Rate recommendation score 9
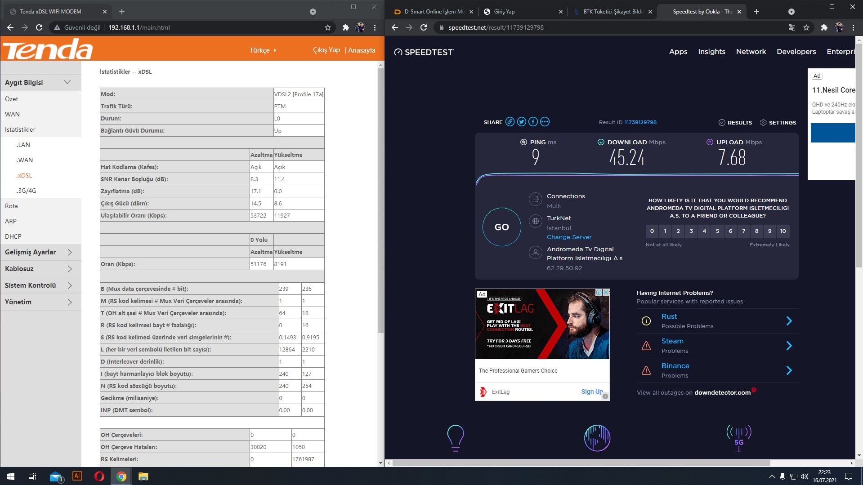This screenshot has width=863, height=485. click(770, 231)
